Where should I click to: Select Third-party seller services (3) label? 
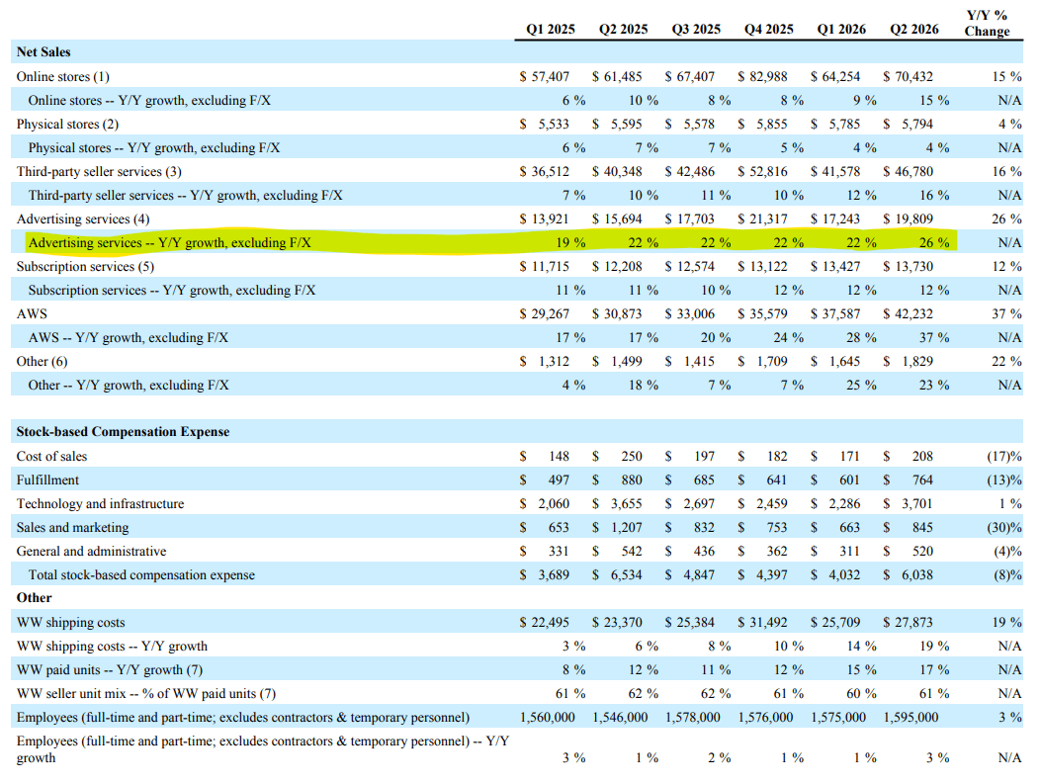[99, 171]
